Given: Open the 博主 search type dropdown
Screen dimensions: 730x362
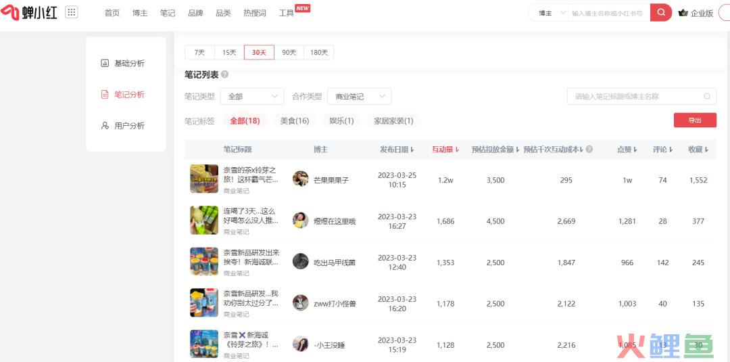Looking at the screenshot, I should (552, 13).
